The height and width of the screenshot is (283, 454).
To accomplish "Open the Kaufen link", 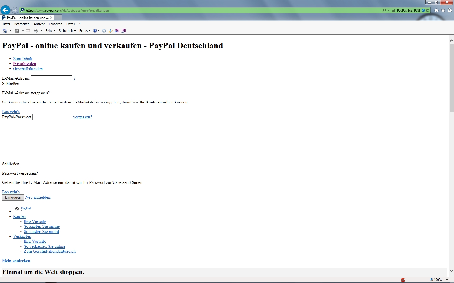I will [19, 216].
